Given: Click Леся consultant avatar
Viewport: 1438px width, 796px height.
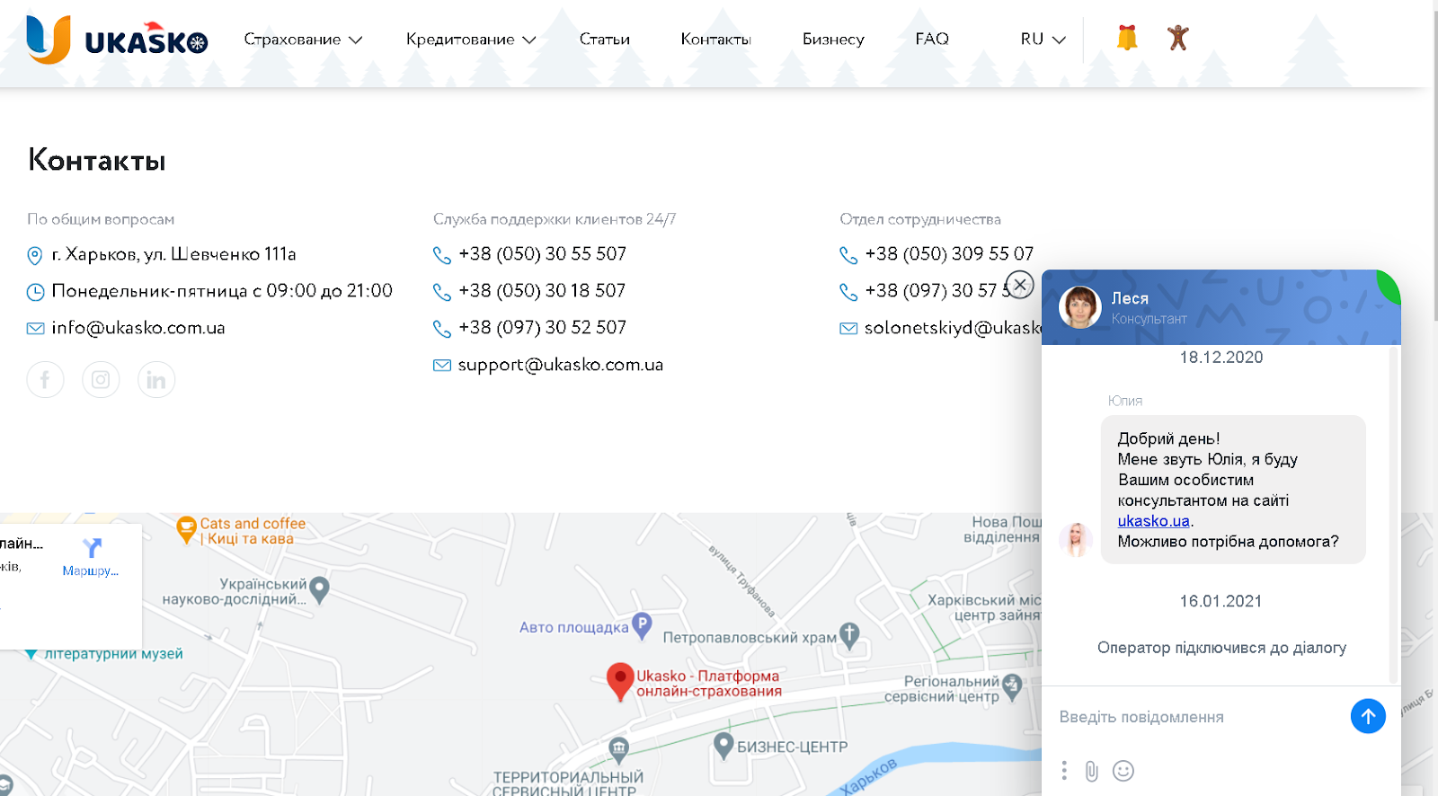Looking at the screenshot, I should tap(1080, 307).
